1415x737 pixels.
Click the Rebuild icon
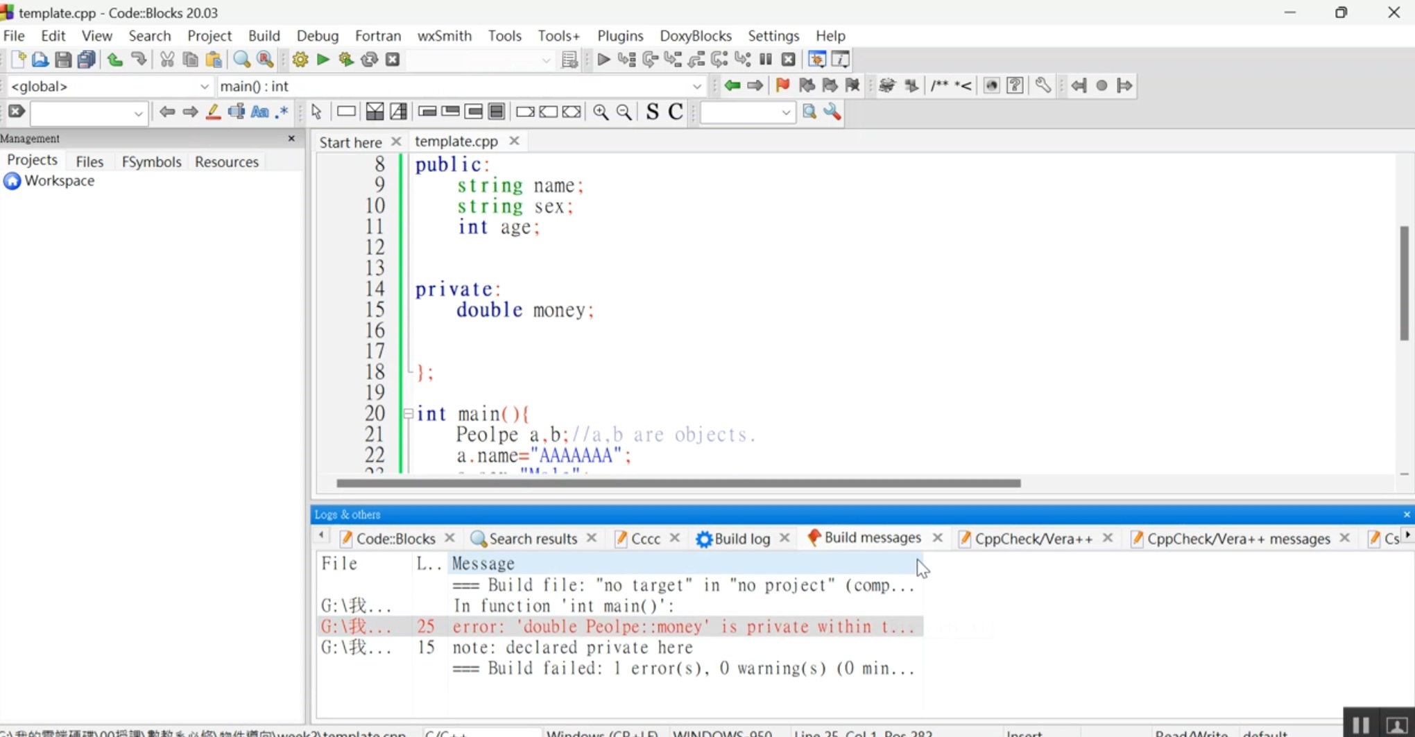[370, 60]
